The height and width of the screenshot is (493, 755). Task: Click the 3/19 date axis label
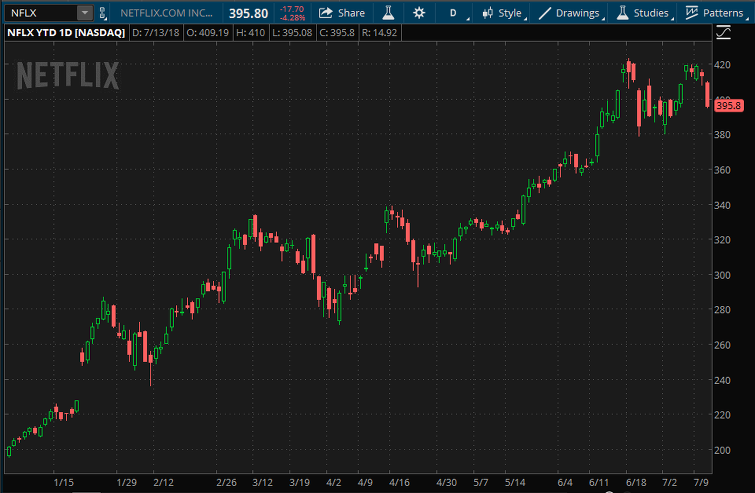click(x=299, y=482)
